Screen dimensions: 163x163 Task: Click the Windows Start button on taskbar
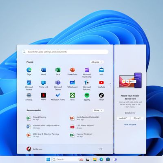click(48, 159)
